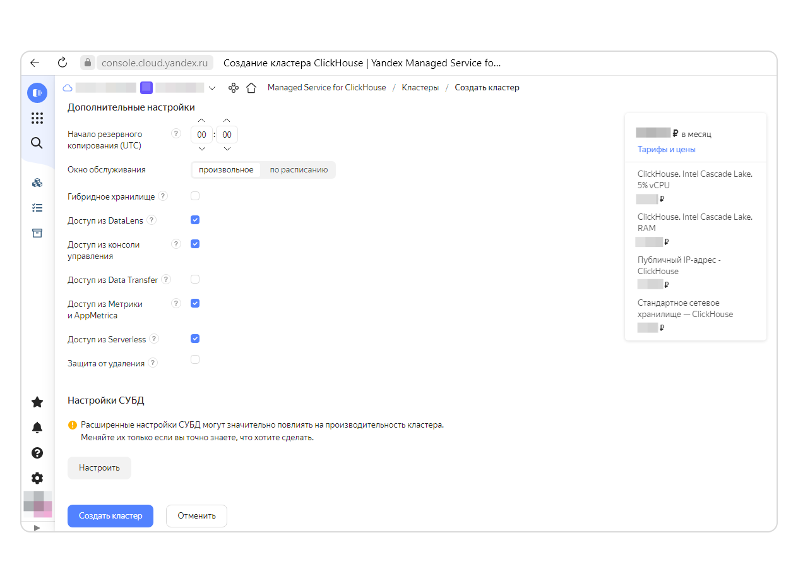Show hint for Гибридное хранилище

click(163, 196)
